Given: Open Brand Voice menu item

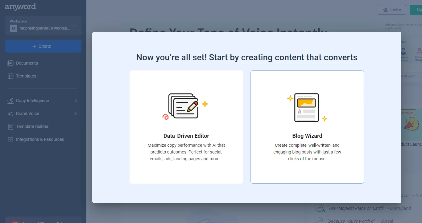Looking at the screenshot, I should click(x=27, y=113).
